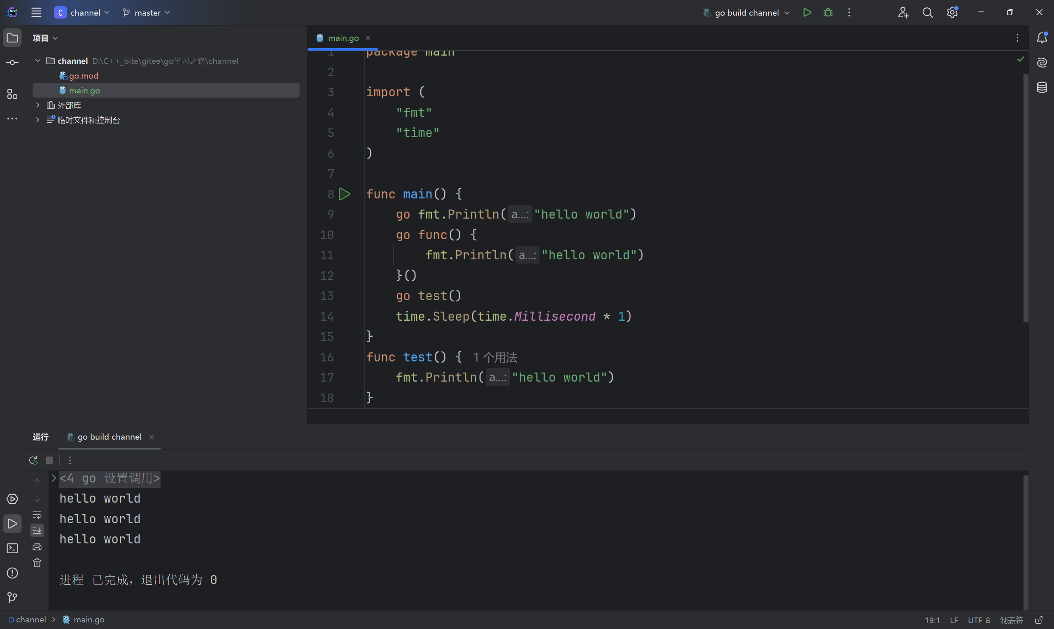1054x629 pixels.
Task: Select main.go in the project tree
Action: pos(166,90)
